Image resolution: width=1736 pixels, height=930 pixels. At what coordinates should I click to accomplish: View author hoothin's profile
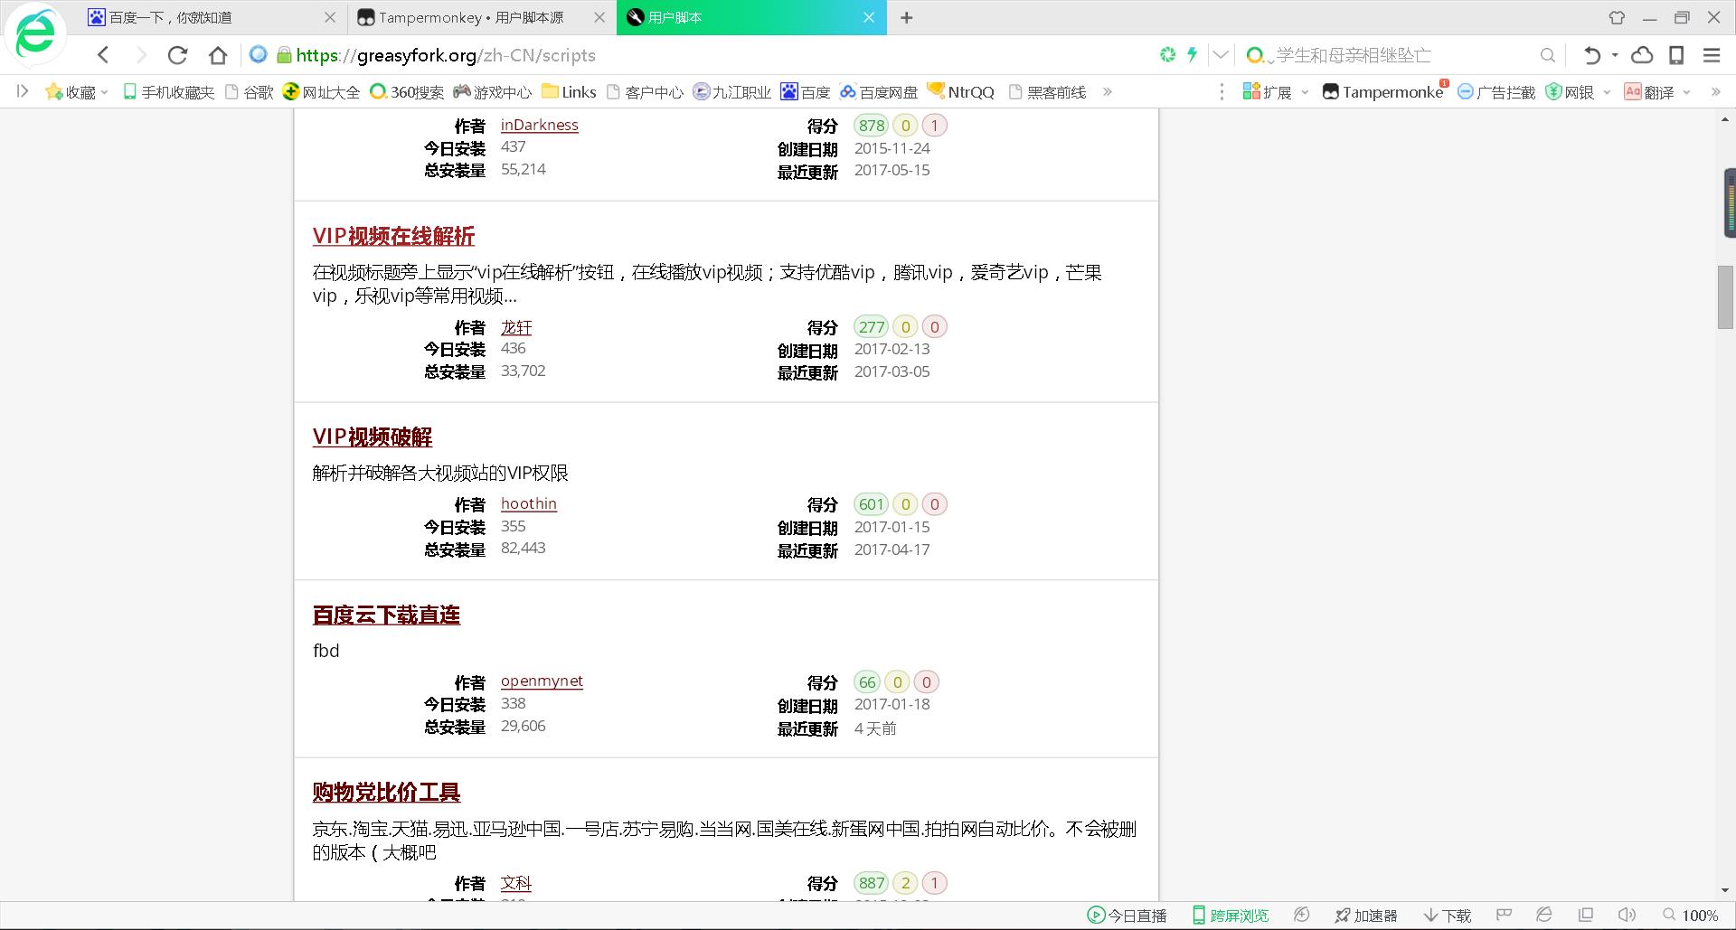[x=528, y=503]
